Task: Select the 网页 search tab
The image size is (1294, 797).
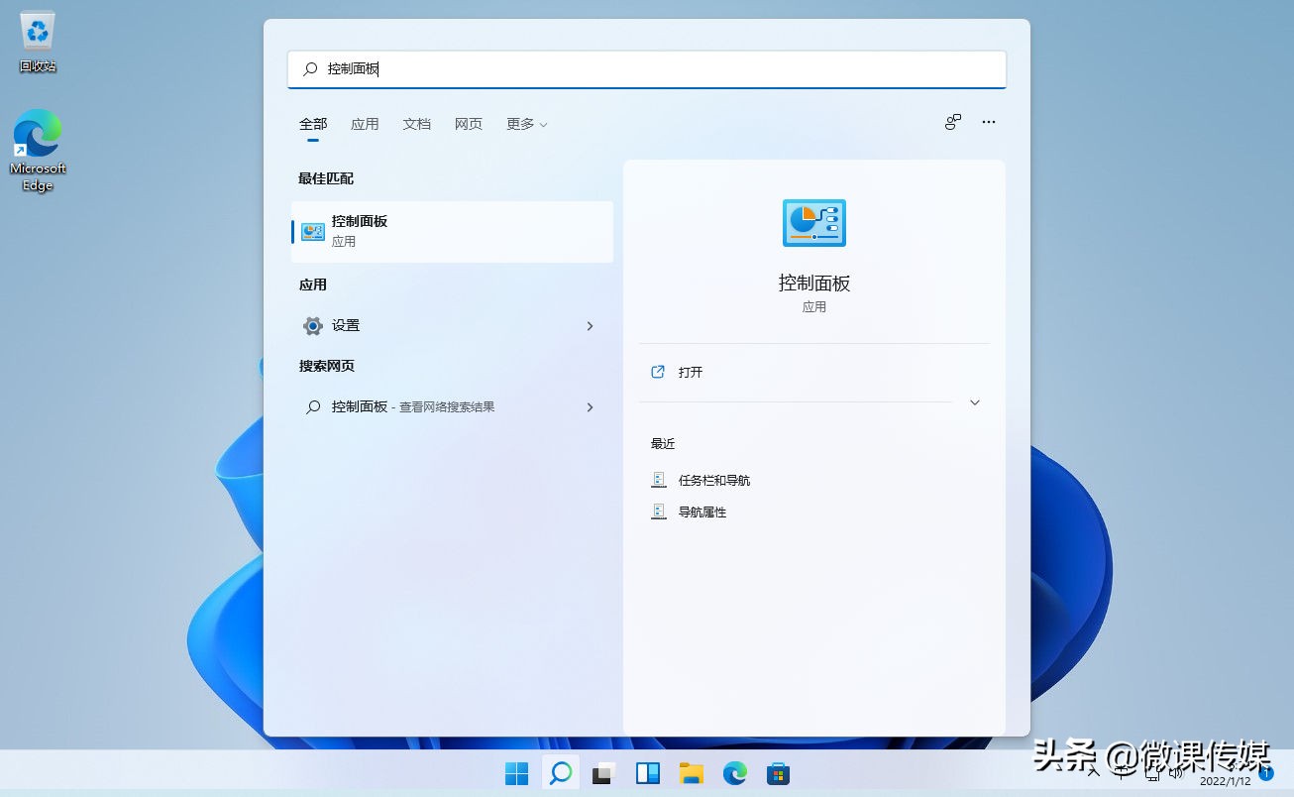Action: click(x=468, y=123)
